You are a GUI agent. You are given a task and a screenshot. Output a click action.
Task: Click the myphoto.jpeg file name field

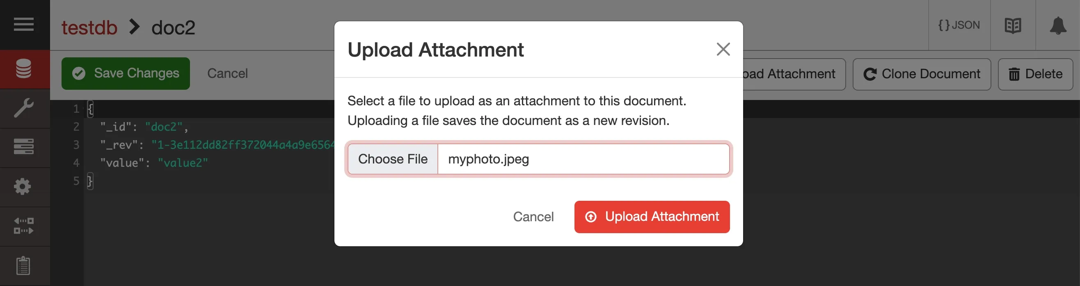click(545, 159)
